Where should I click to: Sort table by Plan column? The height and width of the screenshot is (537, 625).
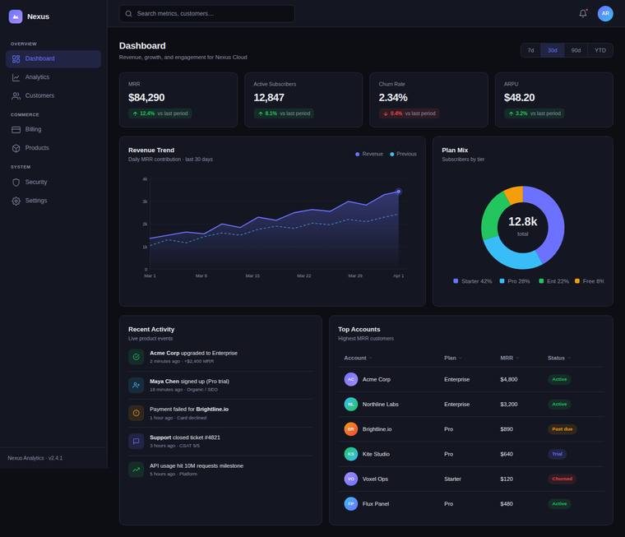(453, 358)
